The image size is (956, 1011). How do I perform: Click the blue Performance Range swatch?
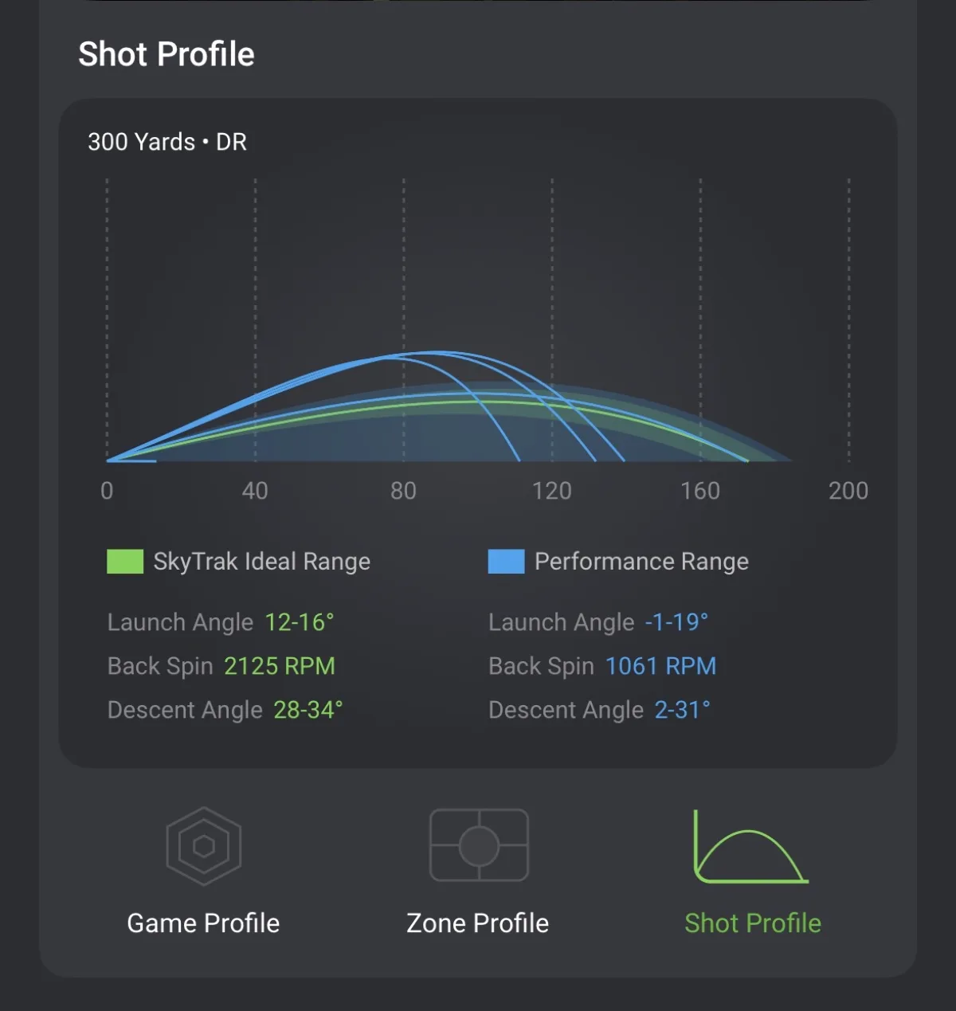click(x=507, y=561)
